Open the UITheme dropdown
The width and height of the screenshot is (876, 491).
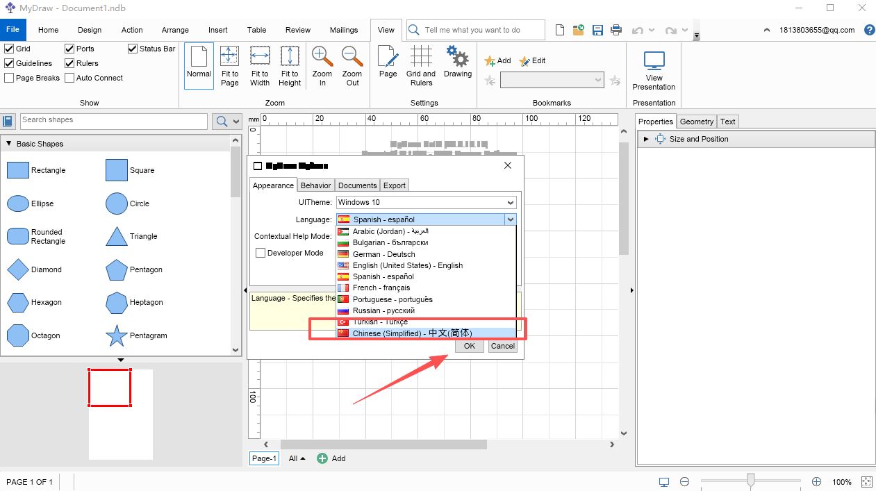click(426, 202)
